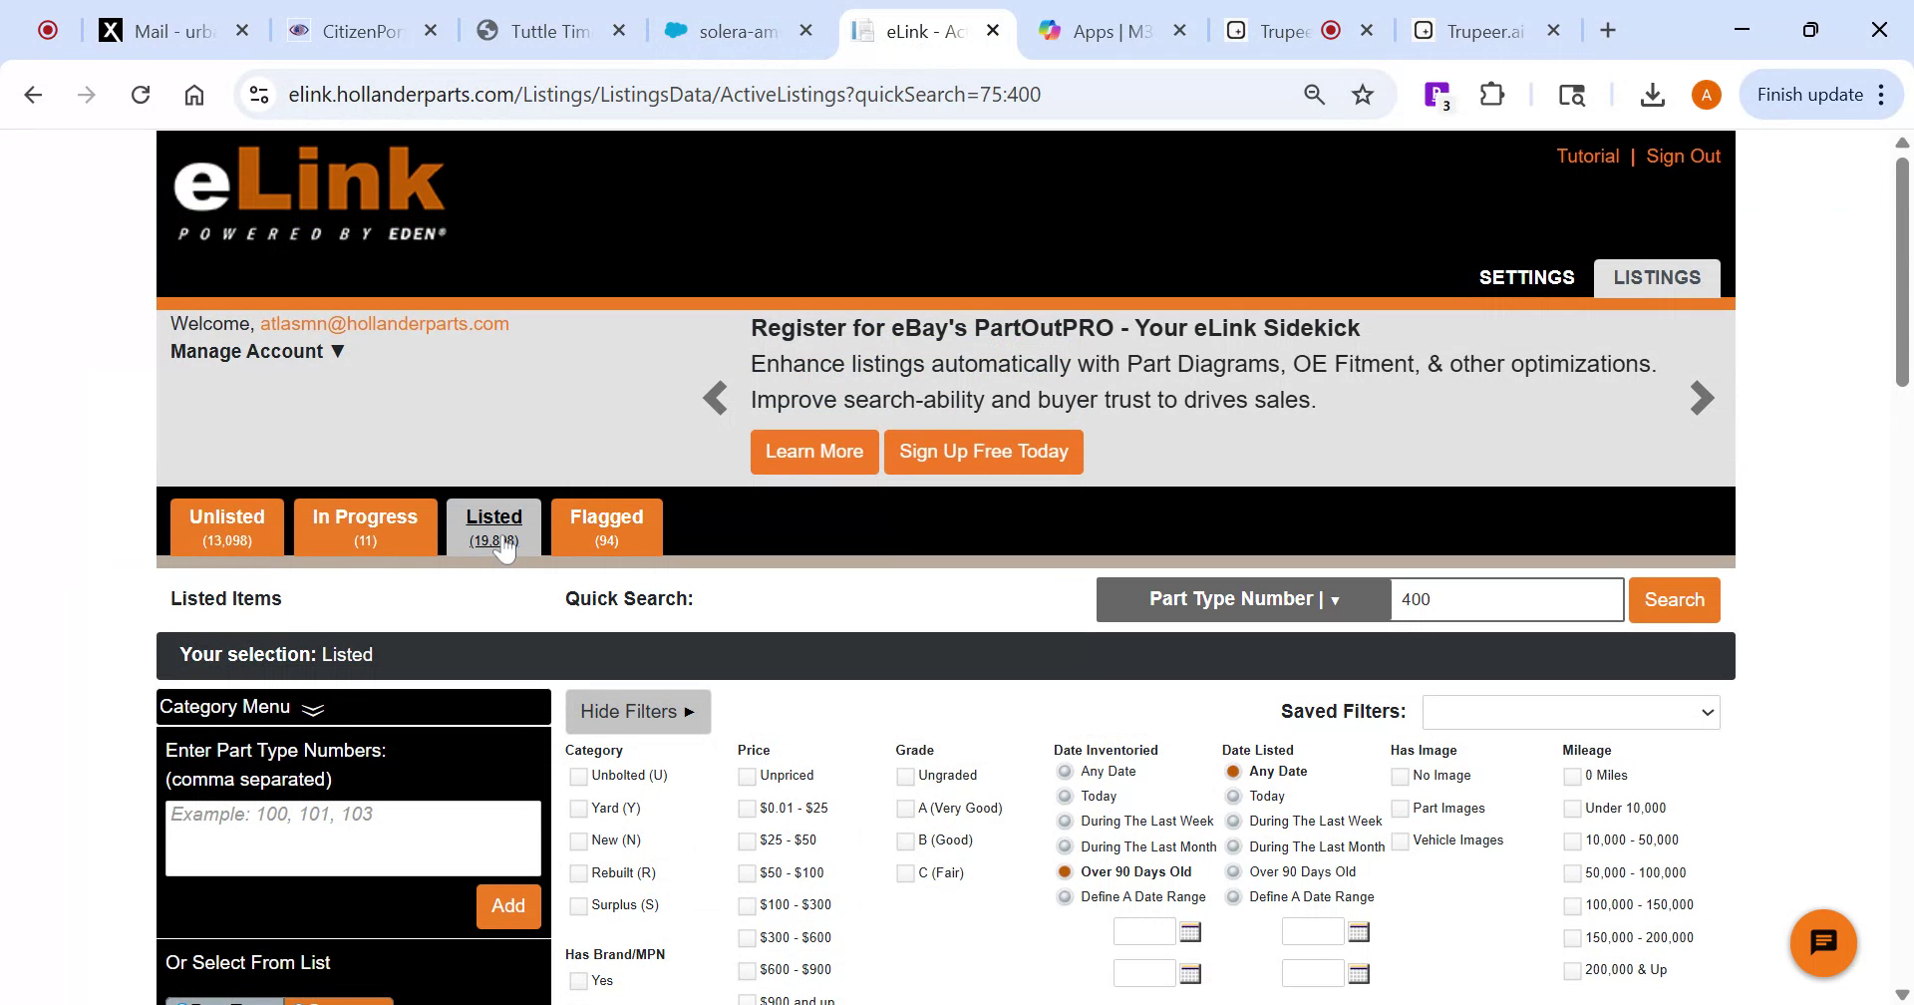
Task: Open the browser profile avatar
Action: point(1706,94)
